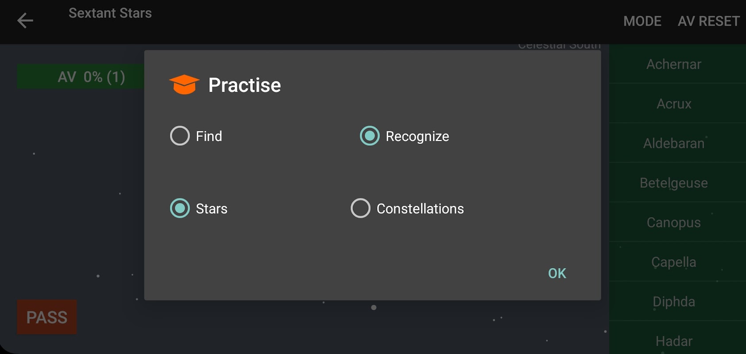The image size is (746, 354).
Task: Select the Find radio button
Action: click(x=180, y=136)
